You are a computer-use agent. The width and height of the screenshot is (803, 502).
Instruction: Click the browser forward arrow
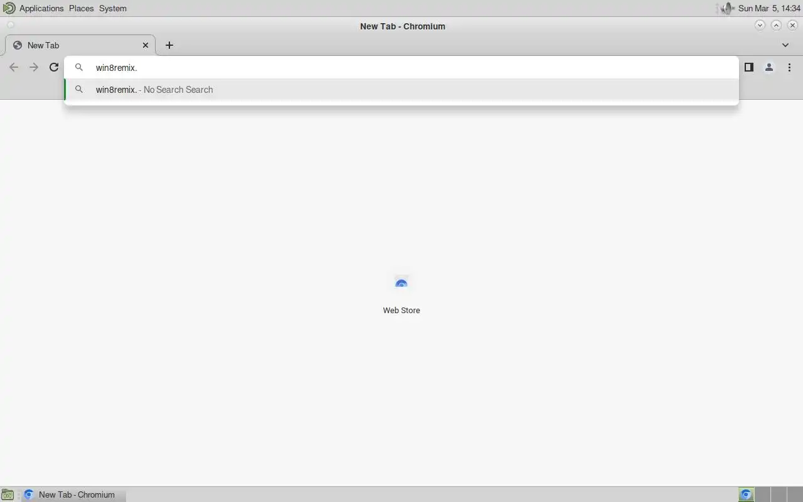(34, 67)
